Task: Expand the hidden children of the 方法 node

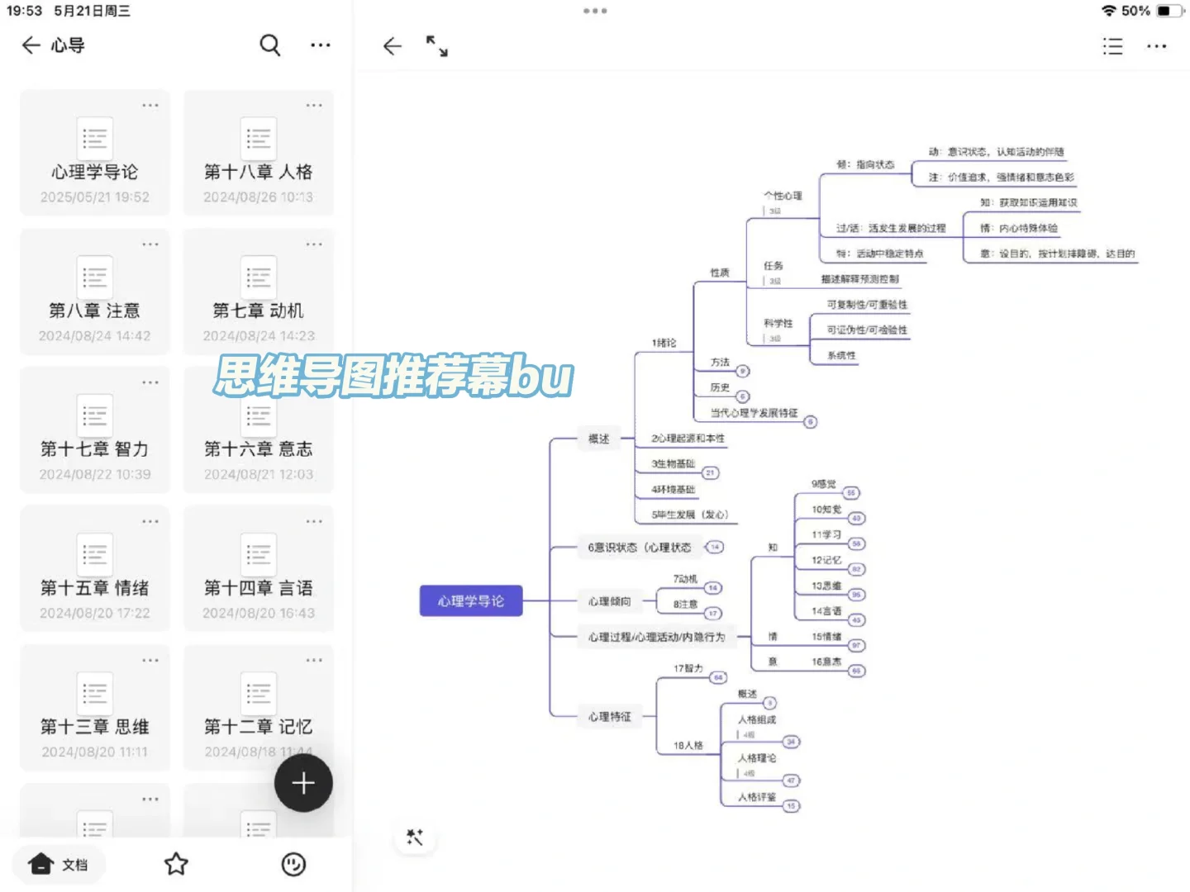Action: (x=743, y=371)
